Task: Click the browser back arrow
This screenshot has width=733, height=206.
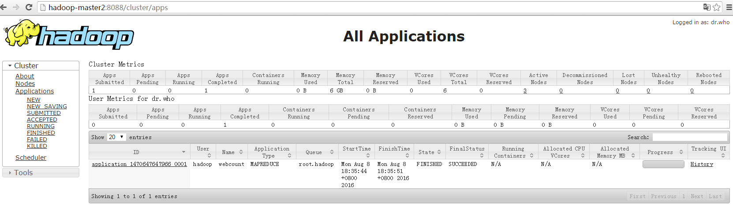Action: [4, 7]
